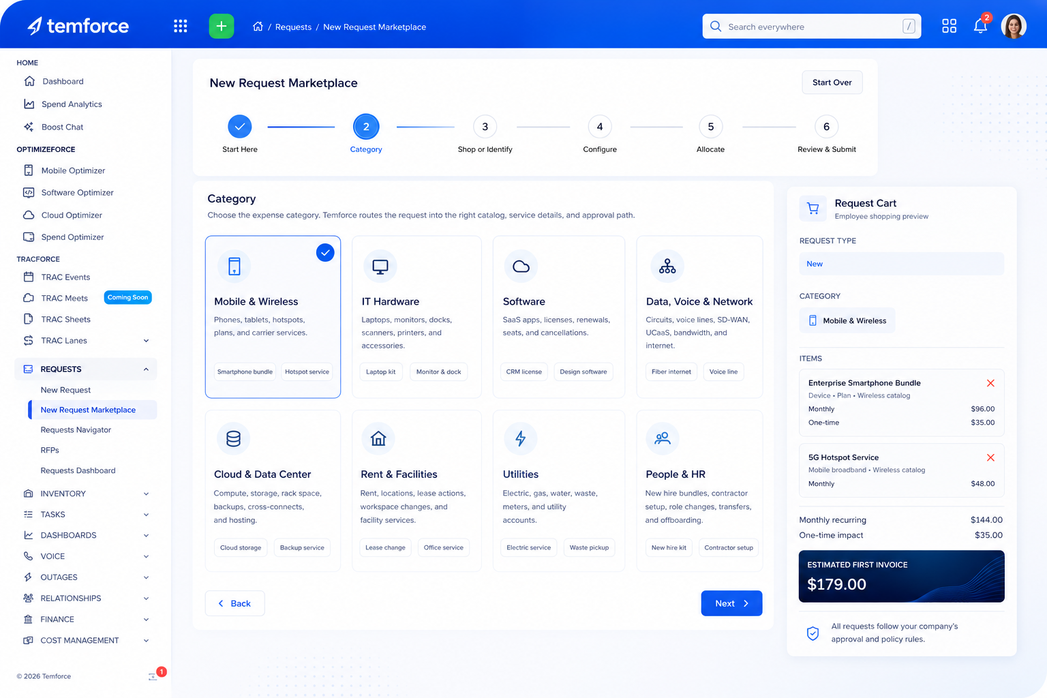Viewport: 1047px width, 698px height.
Task: Open the user profile avatar
Action: click(x=1014, y=26)
